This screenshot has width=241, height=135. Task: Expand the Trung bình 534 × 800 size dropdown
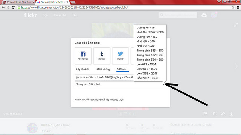(120, 84)
